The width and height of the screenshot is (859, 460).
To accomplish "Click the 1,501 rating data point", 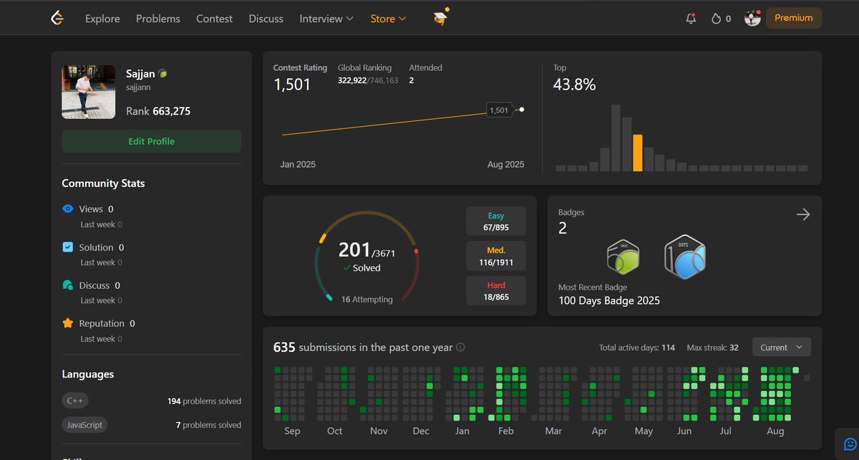I will (522, 110).
